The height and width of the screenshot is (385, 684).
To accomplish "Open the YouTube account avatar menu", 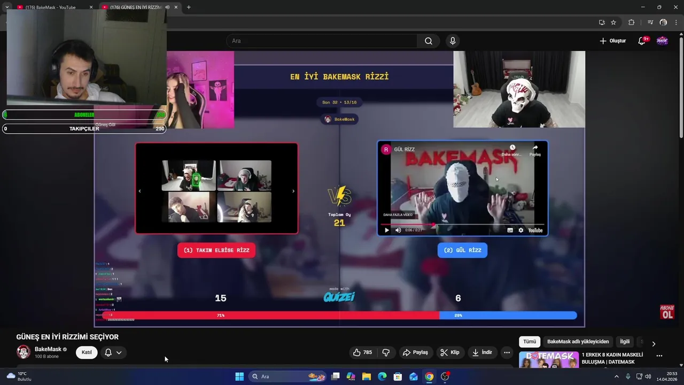I will click(x=662, y=41).
